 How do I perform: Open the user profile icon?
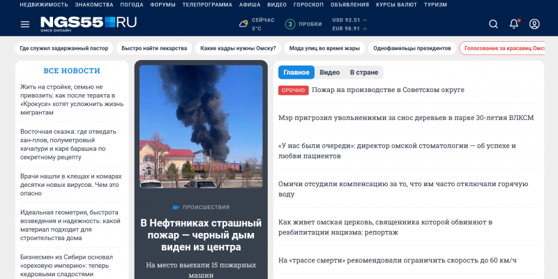coord(534,24)
